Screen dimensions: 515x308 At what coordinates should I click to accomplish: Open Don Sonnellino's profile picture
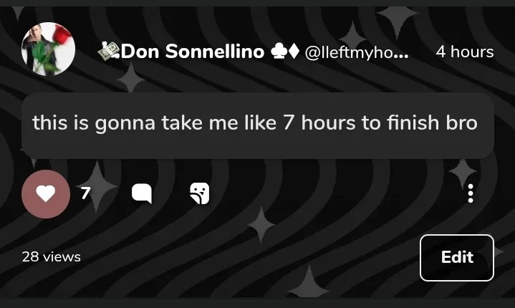coord(49,49)
